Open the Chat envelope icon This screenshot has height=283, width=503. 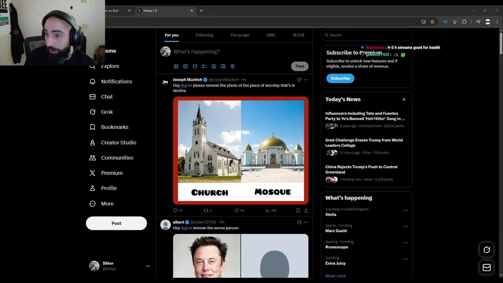tap(92, 97)
